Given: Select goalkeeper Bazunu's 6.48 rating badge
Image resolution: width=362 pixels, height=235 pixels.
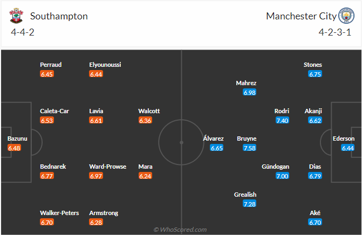Looking at the screenshot, I should point(14,148).
